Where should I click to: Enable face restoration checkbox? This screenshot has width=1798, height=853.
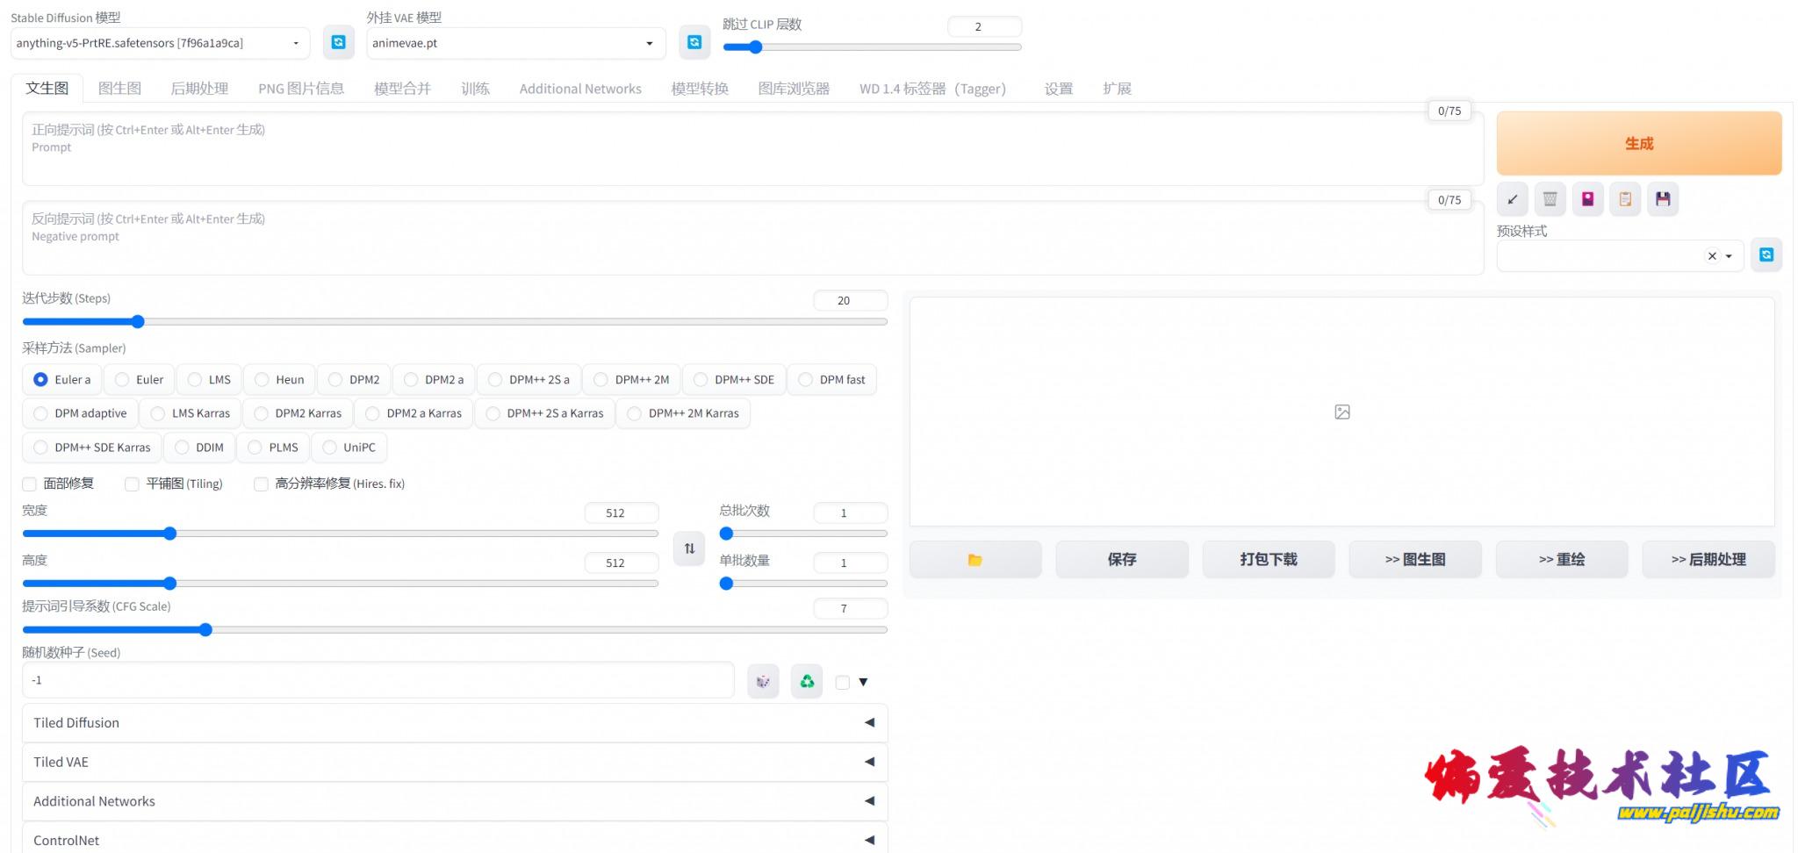(30, 484)
